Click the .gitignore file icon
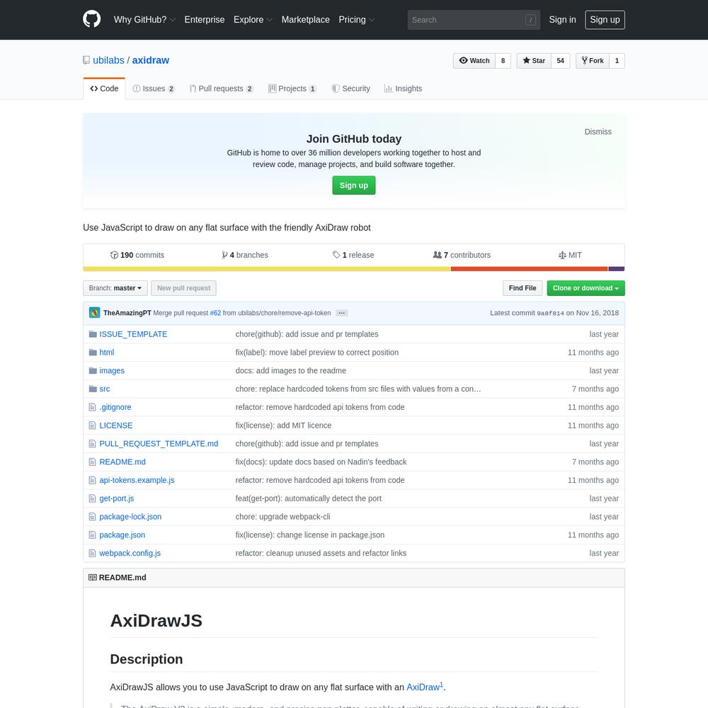This screenshot has width=708, height=708. (x=93, y=407)
